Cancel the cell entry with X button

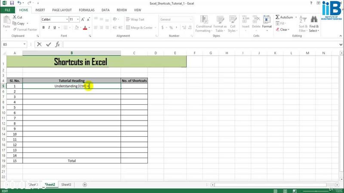point(39,45)
